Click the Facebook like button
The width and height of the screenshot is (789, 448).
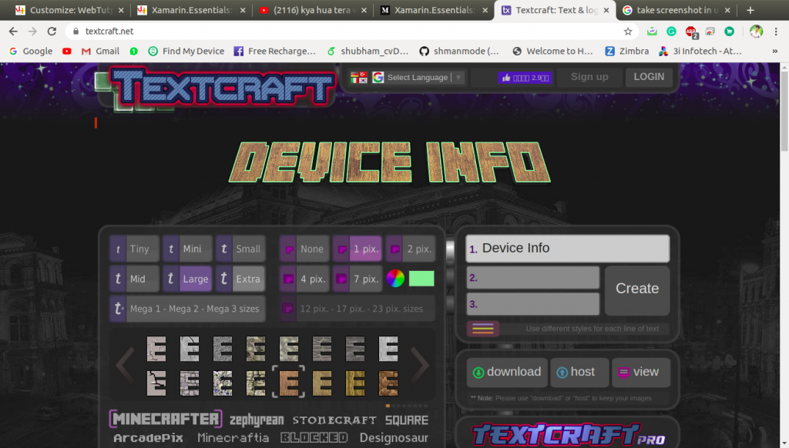pyautogui.click(x=525, y=78)
